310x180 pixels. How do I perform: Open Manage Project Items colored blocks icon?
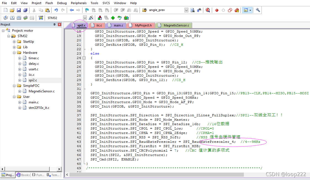coord(100,18)
